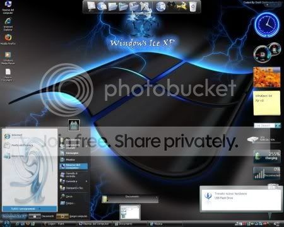Click the volume speaker tray icon

[x=252, y=224]
